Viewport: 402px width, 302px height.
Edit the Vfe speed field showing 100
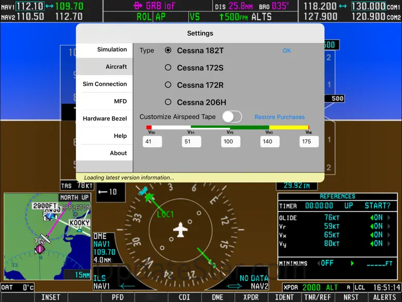tap(231, 141)
